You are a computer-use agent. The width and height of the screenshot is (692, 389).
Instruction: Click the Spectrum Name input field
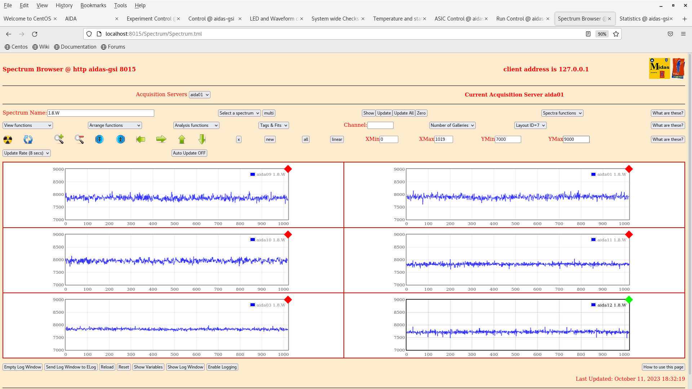pyautogui.click(x=101, y=113)
